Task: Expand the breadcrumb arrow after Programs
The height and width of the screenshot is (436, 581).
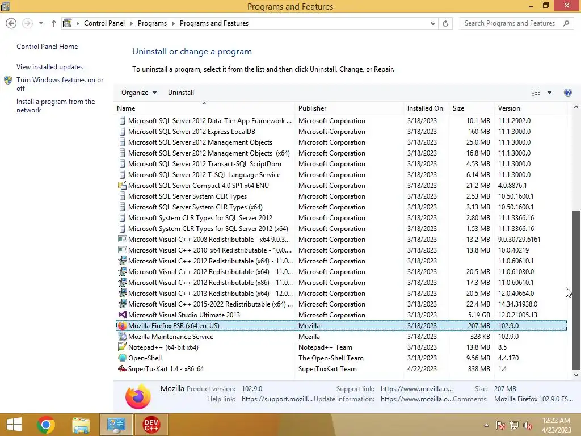Action: (x=173, y=23)
